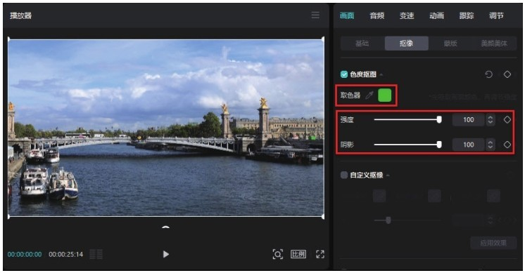
Task: Open the 蒙版 sub-tab
Action: click(x=450, y=44)
